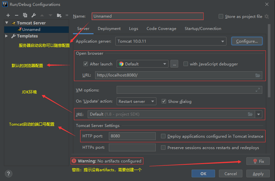
Task: Click the HTTP port field 8080
Action: coord(132,136)
